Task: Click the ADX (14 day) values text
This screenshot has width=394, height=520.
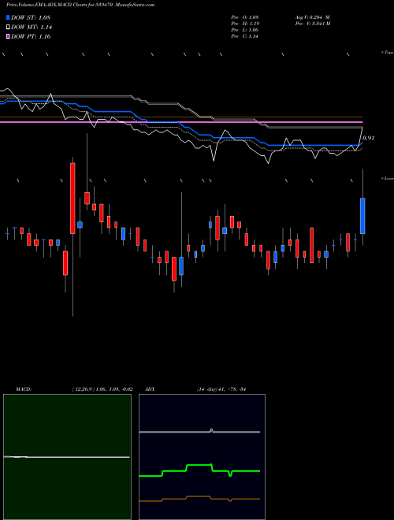Action: [x=221, y=389]
